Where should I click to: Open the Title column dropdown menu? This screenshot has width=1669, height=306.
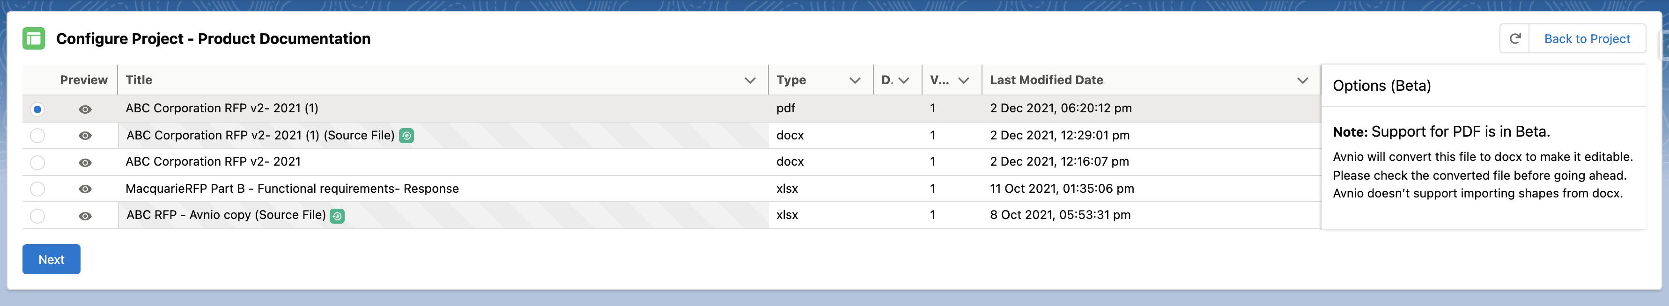point(750,80)
